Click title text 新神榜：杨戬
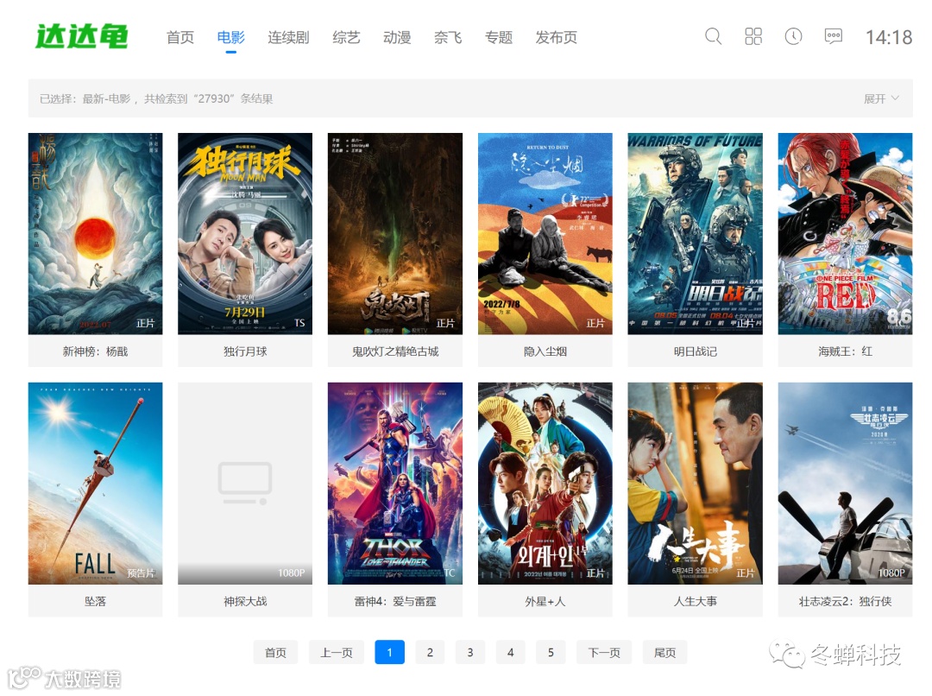932x696 pixels. 95,351
